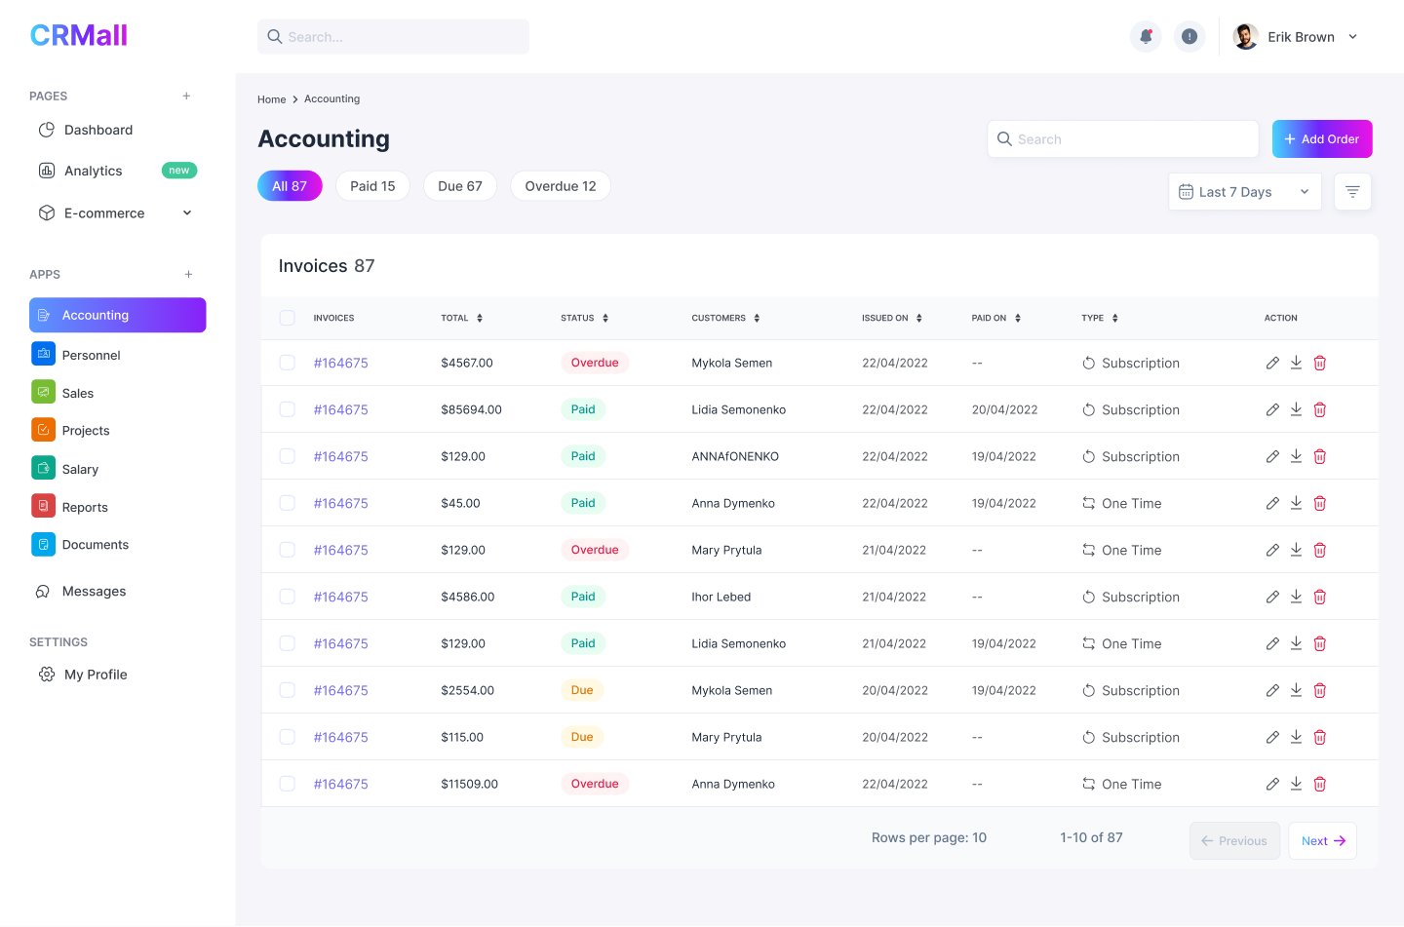Toggle the select-all invoices header checkbox
This screenshot has width=1404, height=927.
click(287, 318)
